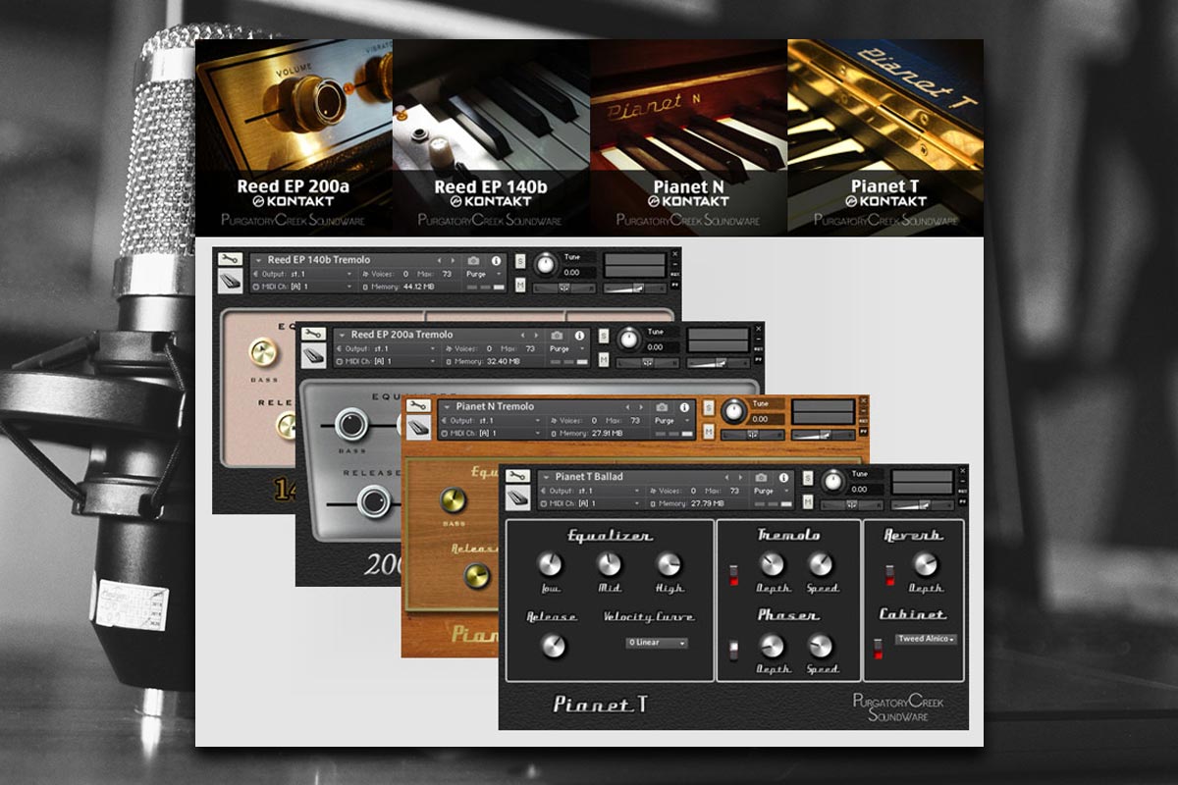1178x785 pixels.
Task: Go to next preset in Reed EP 140b
Action: (x=452, y=260)
